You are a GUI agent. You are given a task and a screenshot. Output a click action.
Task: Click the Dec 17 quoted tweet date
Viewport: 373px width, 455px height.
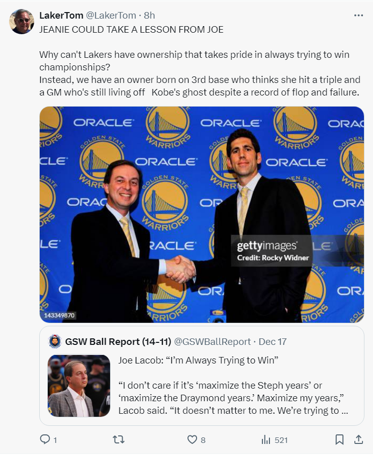click(272, 341)
